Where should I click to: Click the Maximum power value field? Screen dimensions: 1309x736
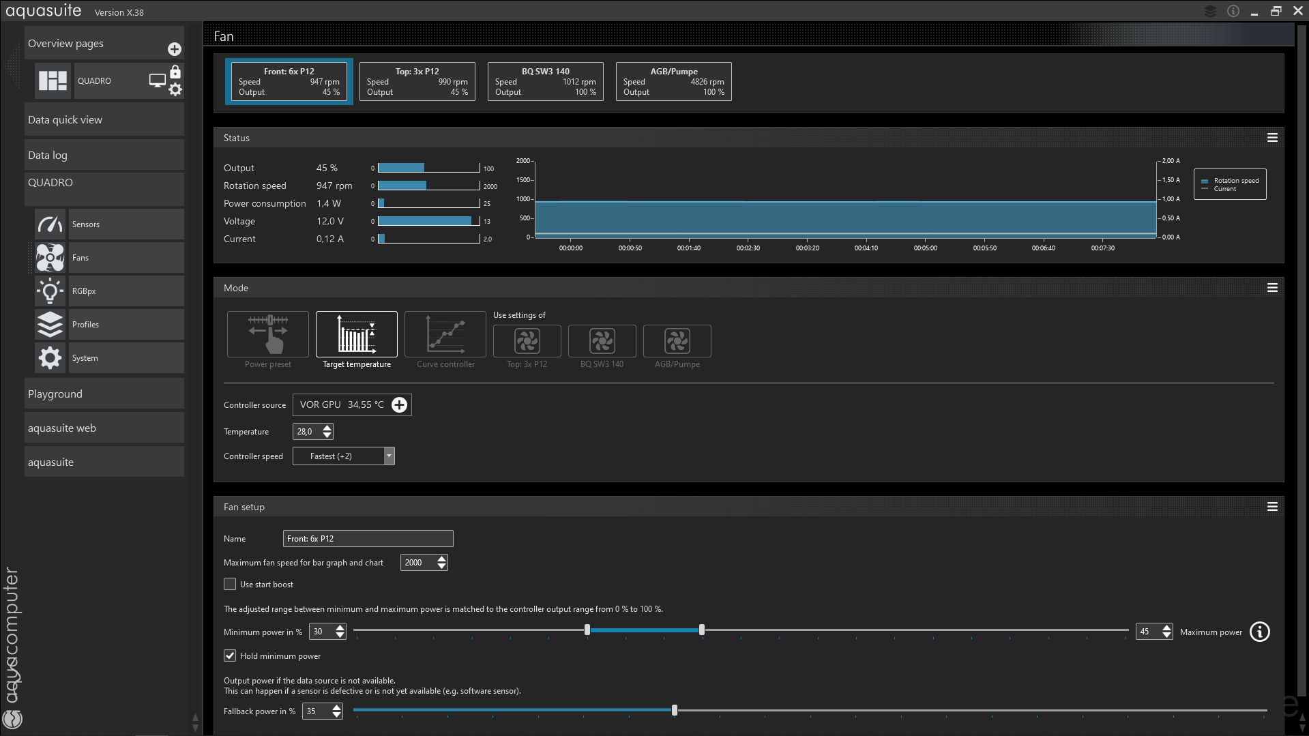1149,632
